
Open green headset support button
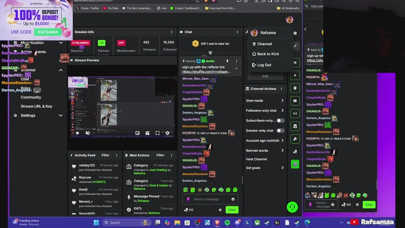(x=292, y=207)
